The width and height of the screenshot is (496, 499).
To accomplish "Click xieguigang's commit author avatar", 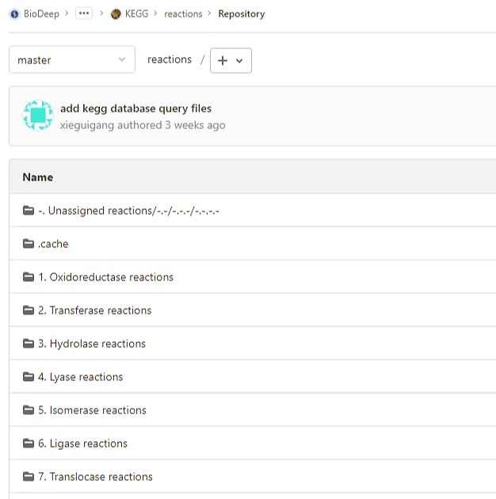I will [x=38, y=116].
